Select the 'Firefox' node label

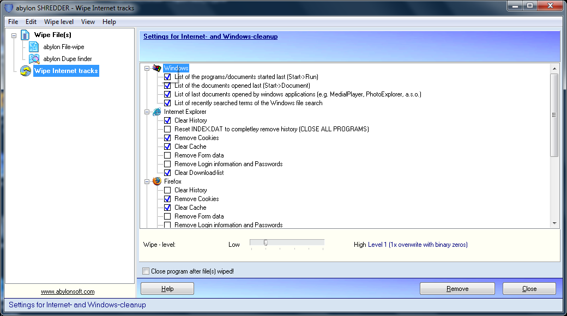point(173,181)
